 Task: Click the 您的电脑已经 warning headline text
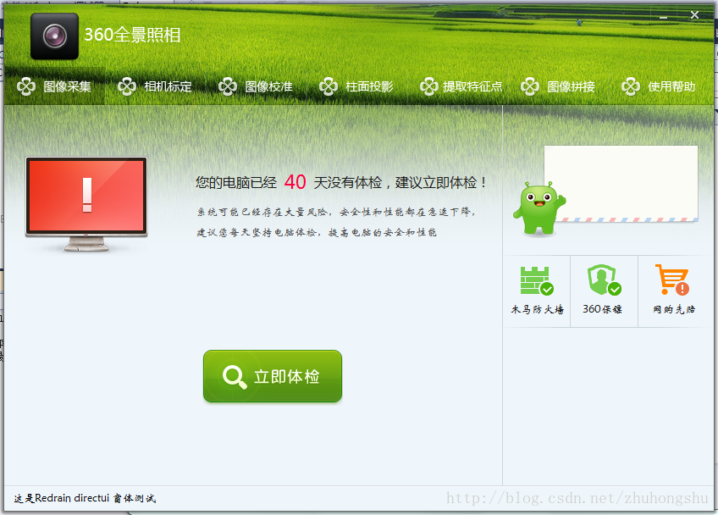(340, 182)
